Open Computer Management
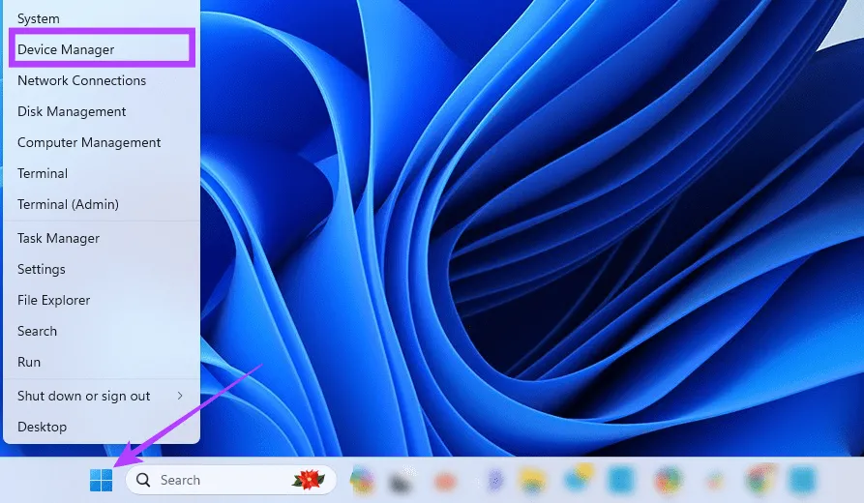The width and height of the screenshot is (864, 503). point(89,142)
